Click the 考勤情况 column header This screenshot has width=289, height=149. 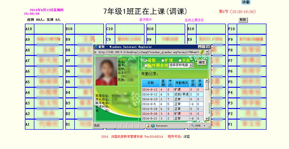tap(182, 83)
